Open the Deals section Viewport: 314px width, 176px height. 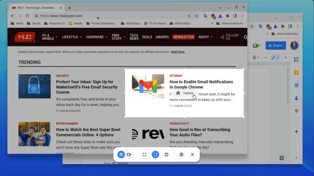147,37
